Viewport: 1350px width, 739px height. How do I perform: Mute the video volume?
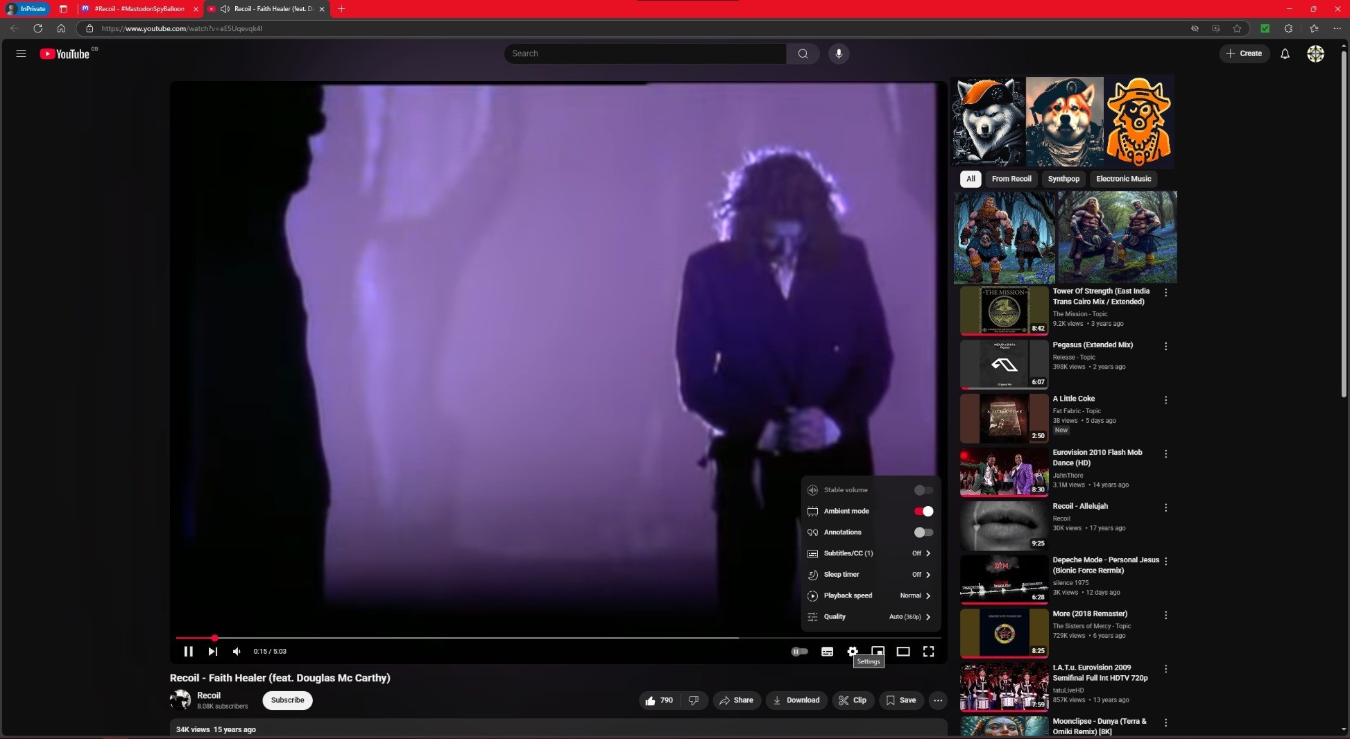237,651
